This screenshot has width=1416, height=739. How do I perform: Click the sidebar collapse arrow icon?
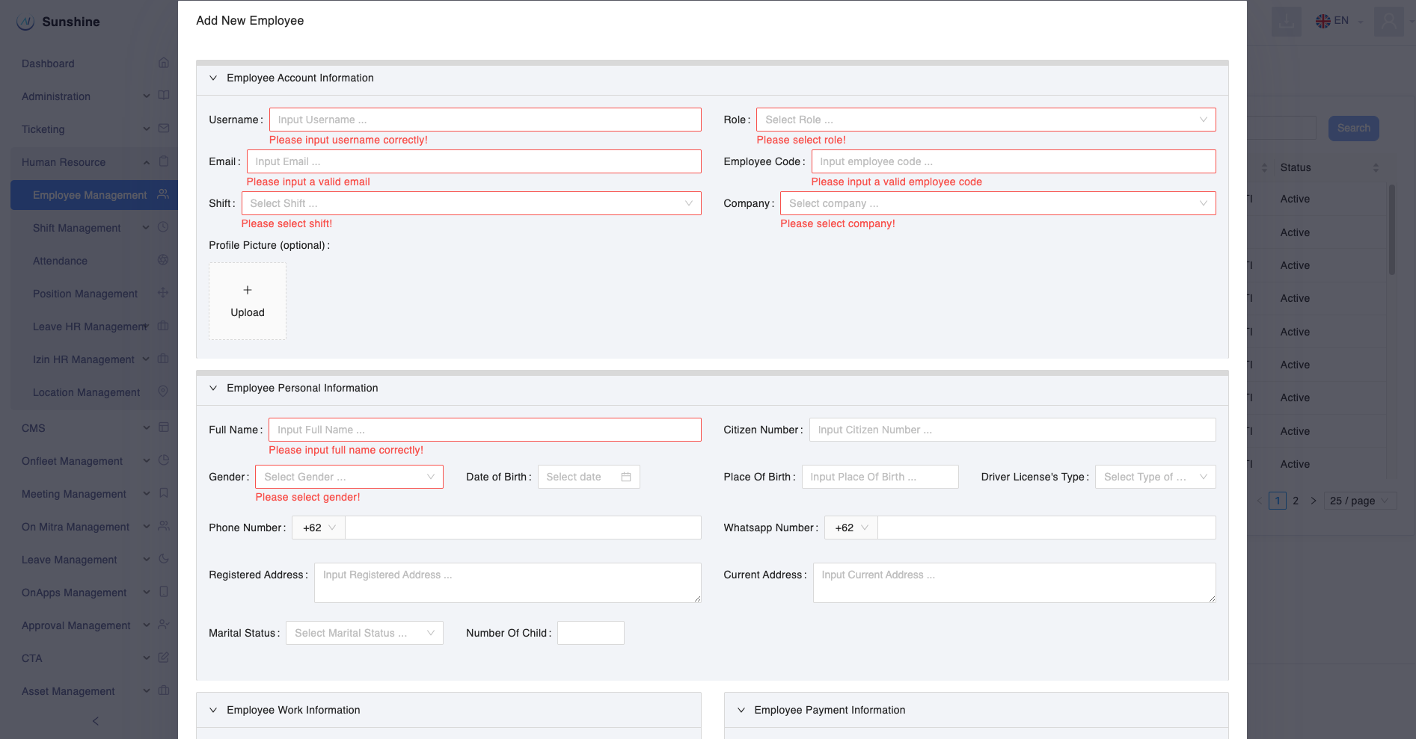[95, 721]
